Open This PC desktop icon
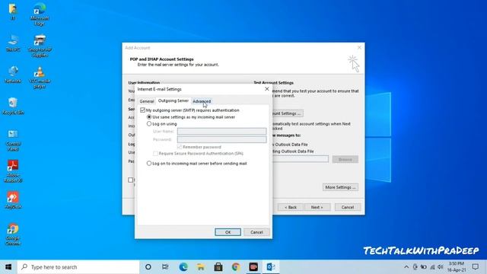This screenshot has height=274, width=487. click(x=13, y=43)
